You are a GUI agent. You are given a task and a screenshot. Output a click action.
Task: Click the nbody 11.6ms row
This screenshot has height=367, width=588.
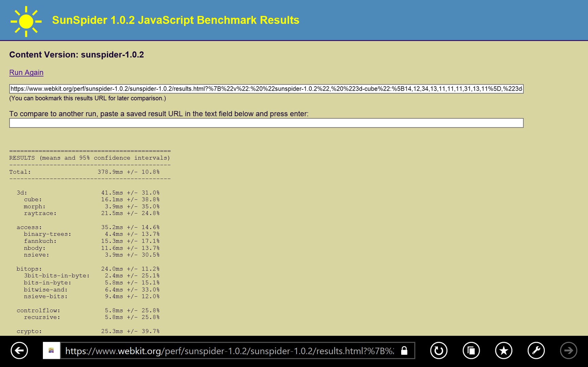tap(92, 248)
